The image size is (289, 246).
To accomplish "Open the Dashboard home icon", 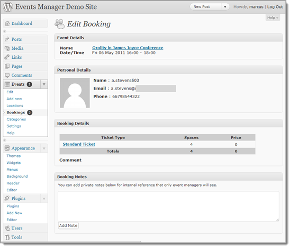I will 7,23.
